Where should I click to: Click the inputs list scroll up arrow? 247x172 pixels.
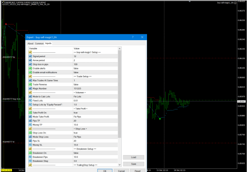point(120,49)
